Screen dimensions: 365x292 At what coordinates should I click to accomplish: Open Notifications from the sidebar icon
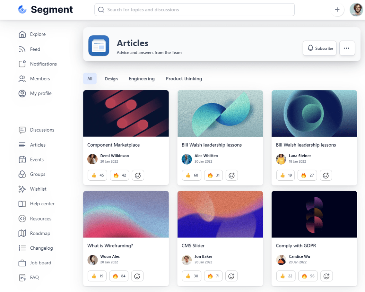[x=22, y=64]
